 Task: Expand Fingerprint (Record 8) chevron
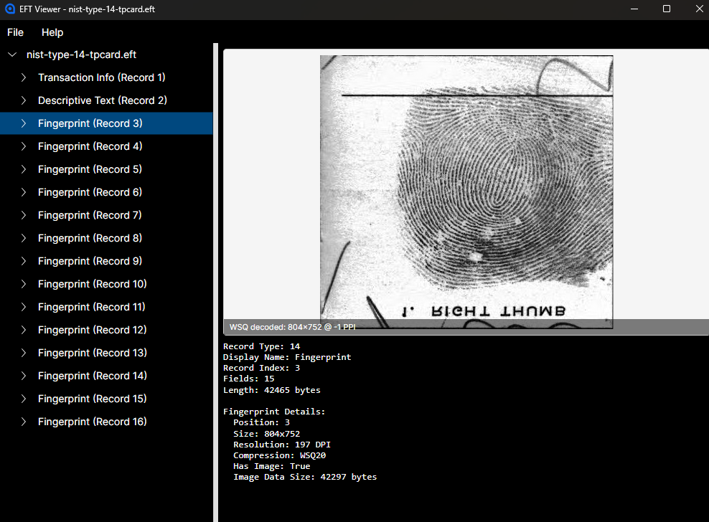24,238
